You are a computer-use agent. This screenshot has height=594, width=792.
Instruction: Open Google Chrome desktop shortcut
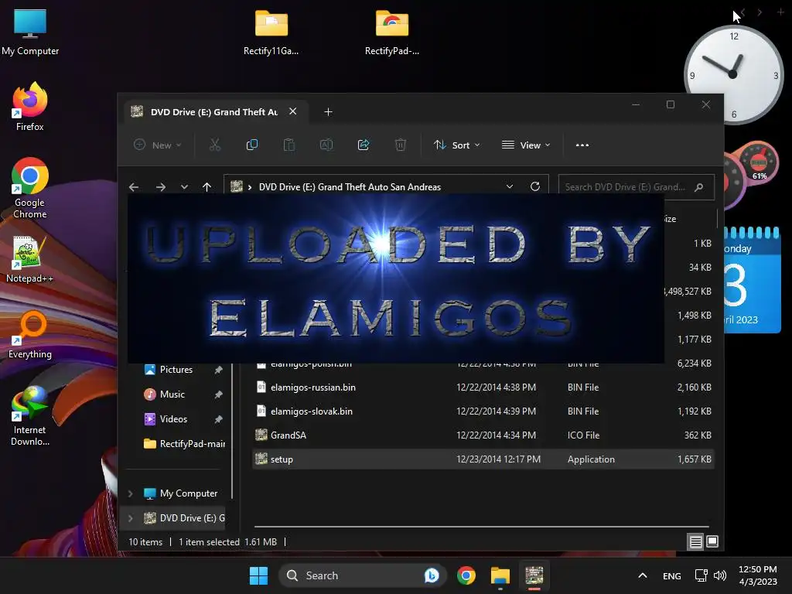click(x=30, y=188)
